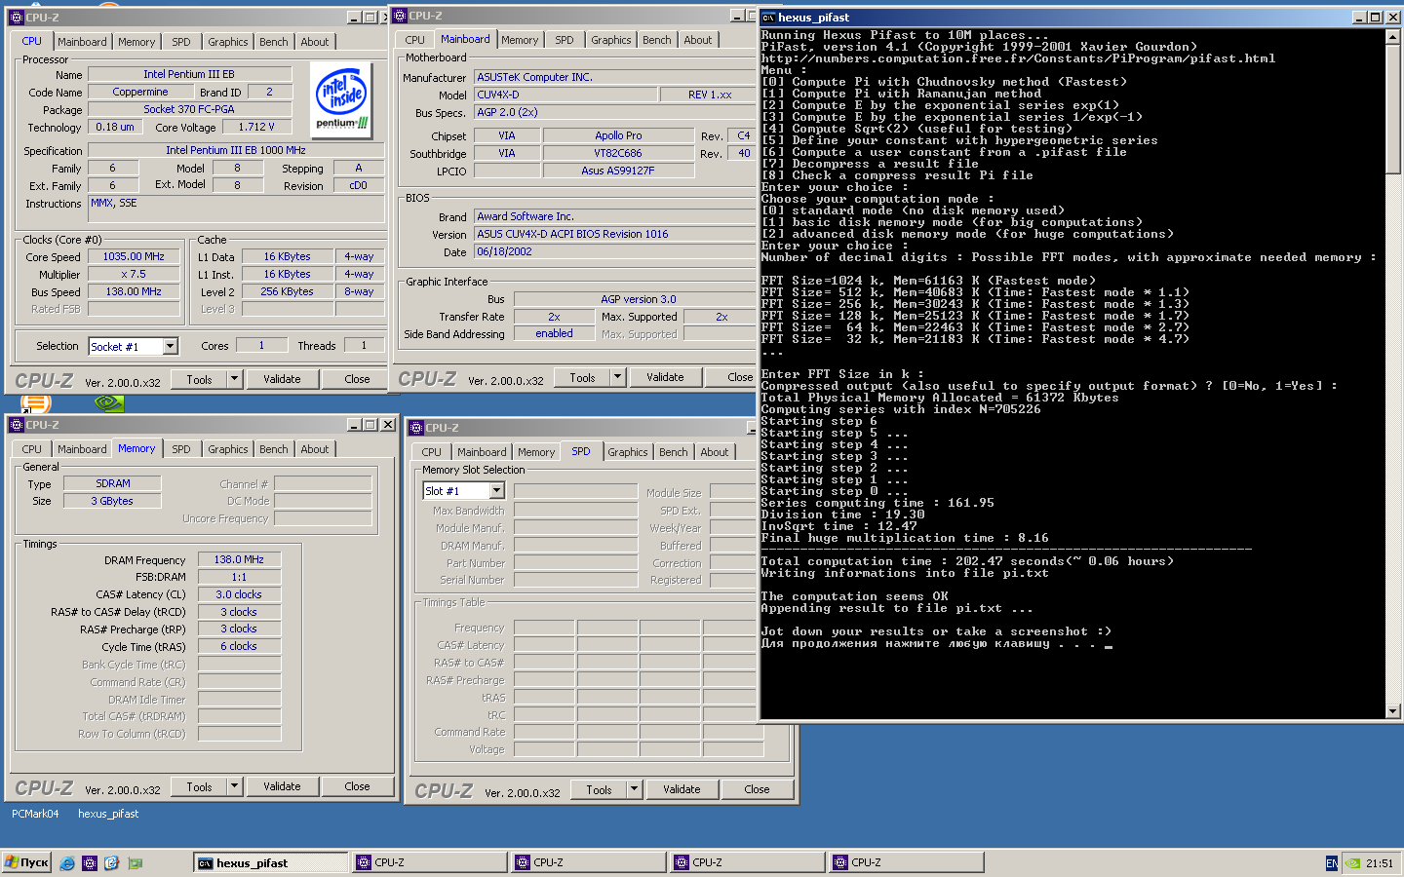The image size is (1404, 877).
Task: Select the Intel Pentium III EB name field
Action: pos(189,74)
